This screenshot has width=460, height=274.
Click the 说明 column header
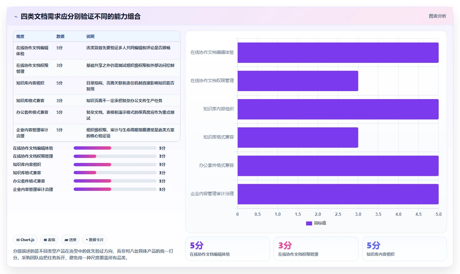pyautogui.click(x=90, y=37)
